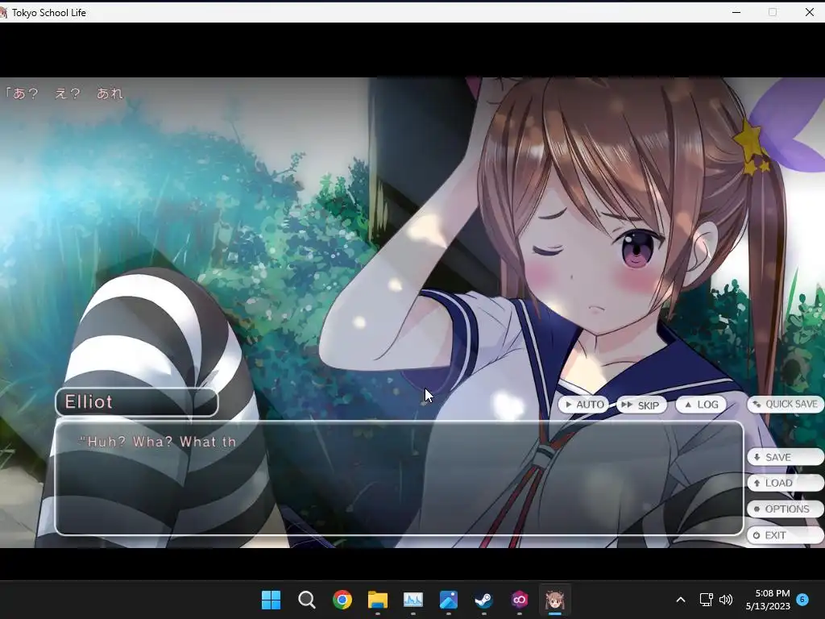Click the Tokyo School Life taskbar icon
Screen dimensions: 825x619
pos(554,600)
